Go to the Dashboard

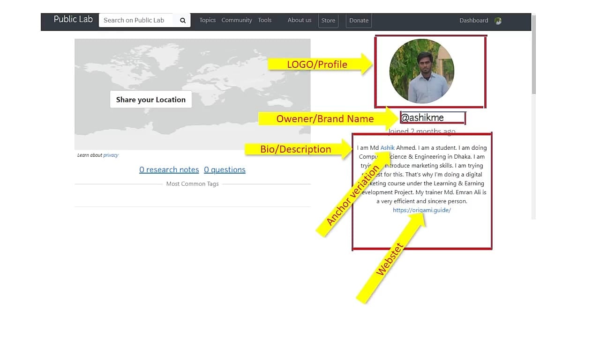473,21
